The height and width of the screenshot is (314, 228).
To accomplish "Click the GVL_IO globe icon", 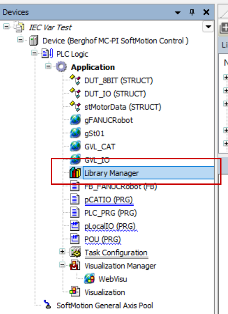I will tap(75, 159).
